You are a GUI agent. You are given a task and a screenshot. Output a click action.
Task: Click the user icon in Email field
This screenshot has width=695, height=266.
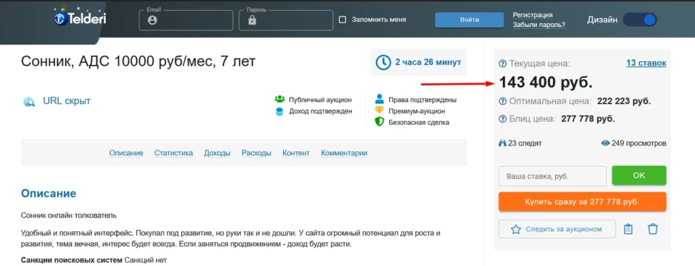pyautogui.click(x=153, y=20)
